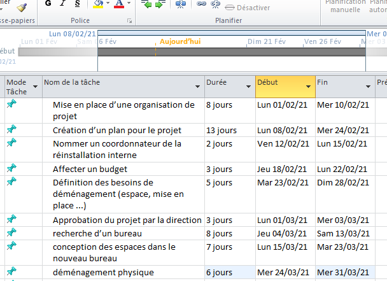Select the Début column header
Image resolution: width=387 pixels, height=281 pixels.
[279, 83]
